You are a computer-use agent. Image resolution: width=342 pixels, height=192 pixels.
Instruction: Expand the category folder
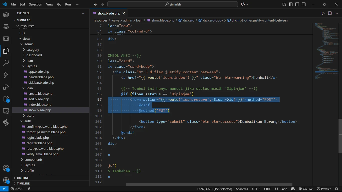pos(33,49)
